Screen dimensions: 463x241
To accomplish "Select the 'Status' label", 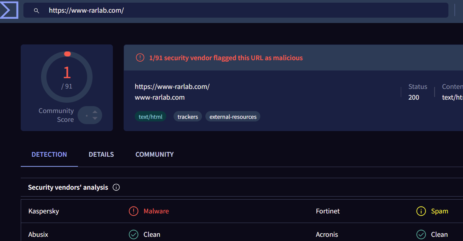I will (x=418, y=87).
